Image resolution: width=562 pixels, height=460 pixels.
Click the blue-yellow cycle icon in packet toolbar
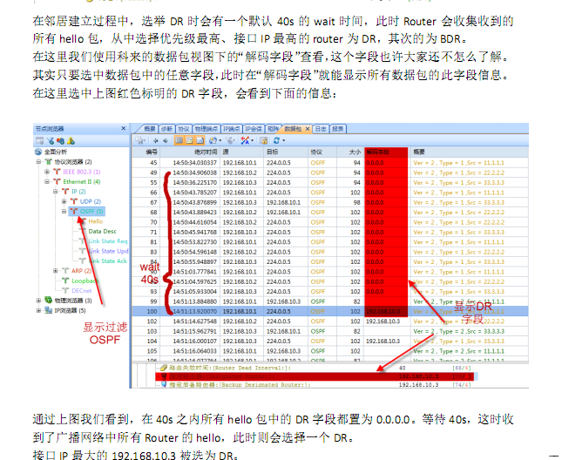coord(213,140)
